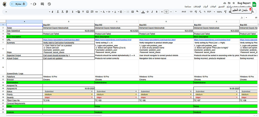Select column A header
Viewport: 259px width, 117px height.
(x=24, y=22)
